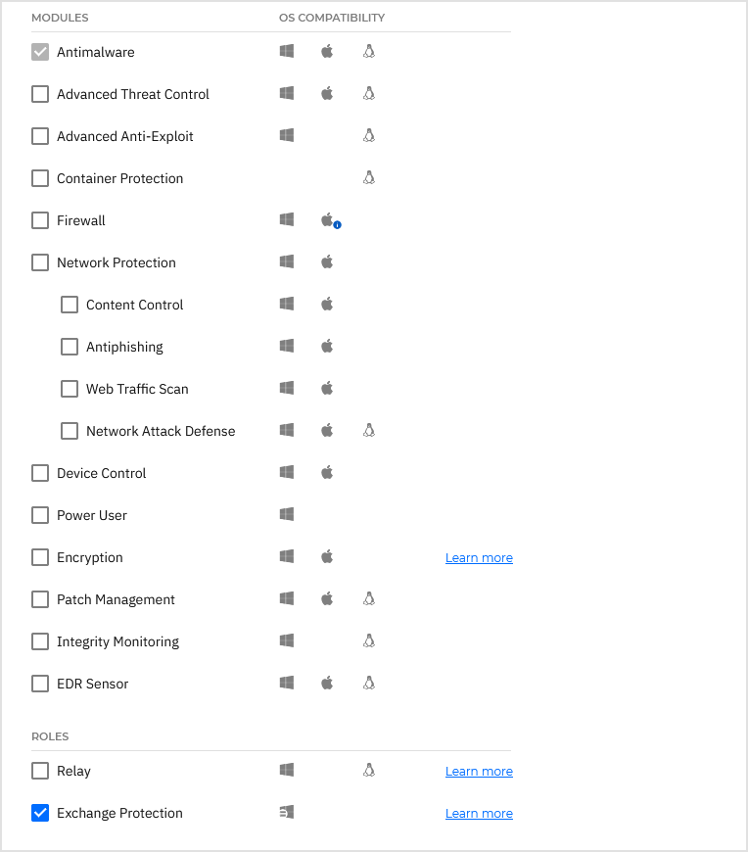Image resolution: width=748 pixels, height=852 pixels.
Task: Tick the EDR Sensor checkbox
Action: point(40,684)
